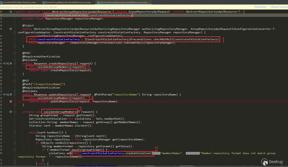
Task: Click fold end marker after updateRepository closing brace
Action: click(x=15, y=105)
